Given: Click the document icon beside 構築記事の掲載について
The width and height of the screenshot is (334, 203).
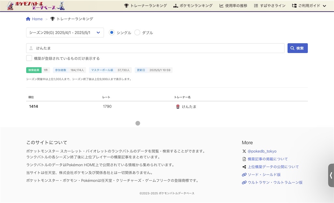Looking at the screenshot, I should [x=244, y=159].
